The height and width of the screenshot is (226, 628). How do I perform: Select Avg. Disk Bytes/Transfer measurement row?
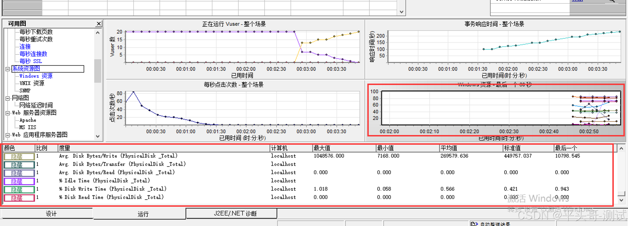pyautogui.click(x=308, y=164)
